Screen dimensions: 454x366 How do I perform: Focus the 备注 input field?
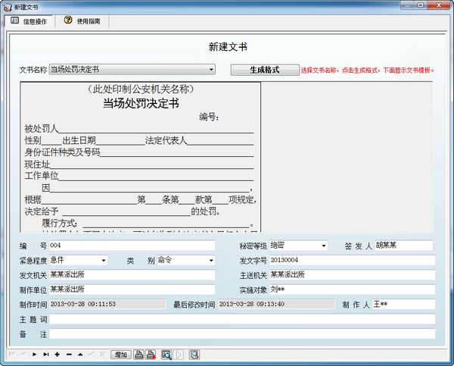tap(242, 333)
